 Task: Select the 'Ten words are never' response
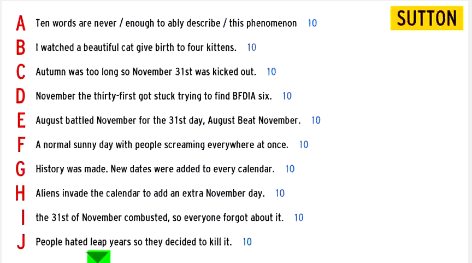click(x=166, y=23)
